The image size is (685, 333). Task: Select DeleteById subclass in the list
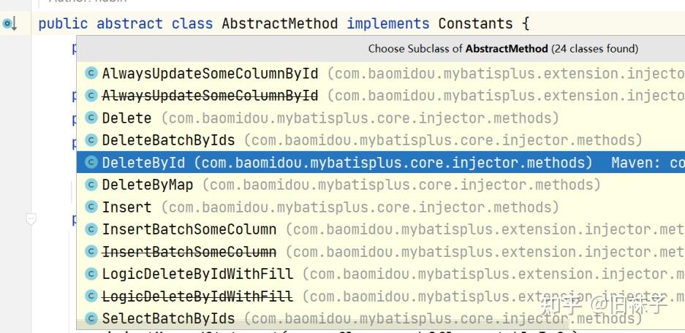[144, 163]
